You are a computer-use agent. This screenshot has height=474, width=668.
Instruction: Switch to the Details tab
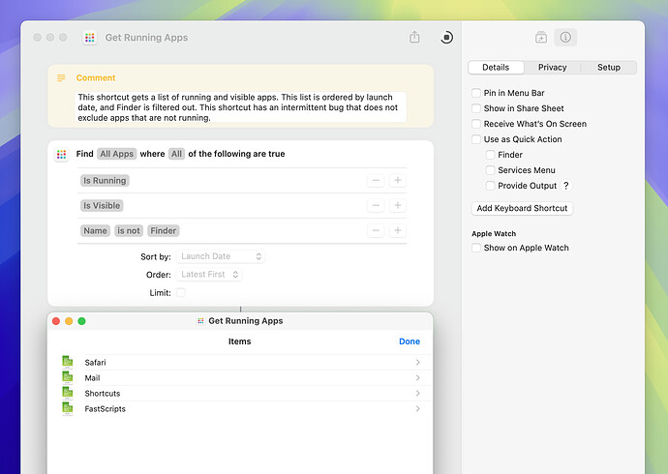click(x=496, y=67)
